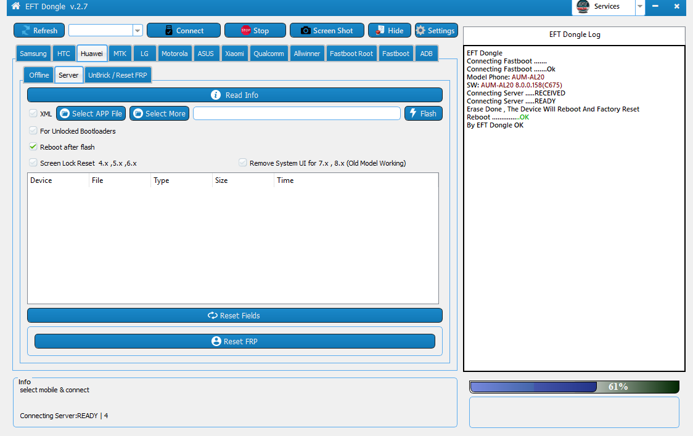Click the Refresh button icon

tap(26, 30)
